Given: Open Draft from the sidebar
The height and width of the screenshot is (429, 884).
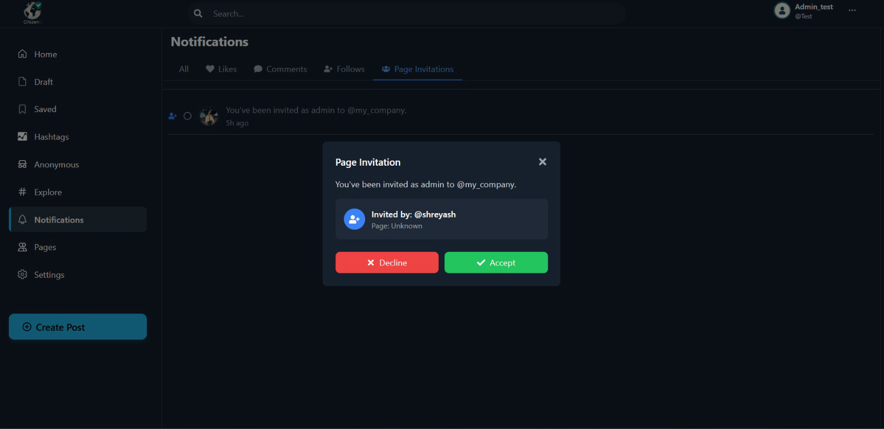Looking at the screenshot, I should (43, 82).
